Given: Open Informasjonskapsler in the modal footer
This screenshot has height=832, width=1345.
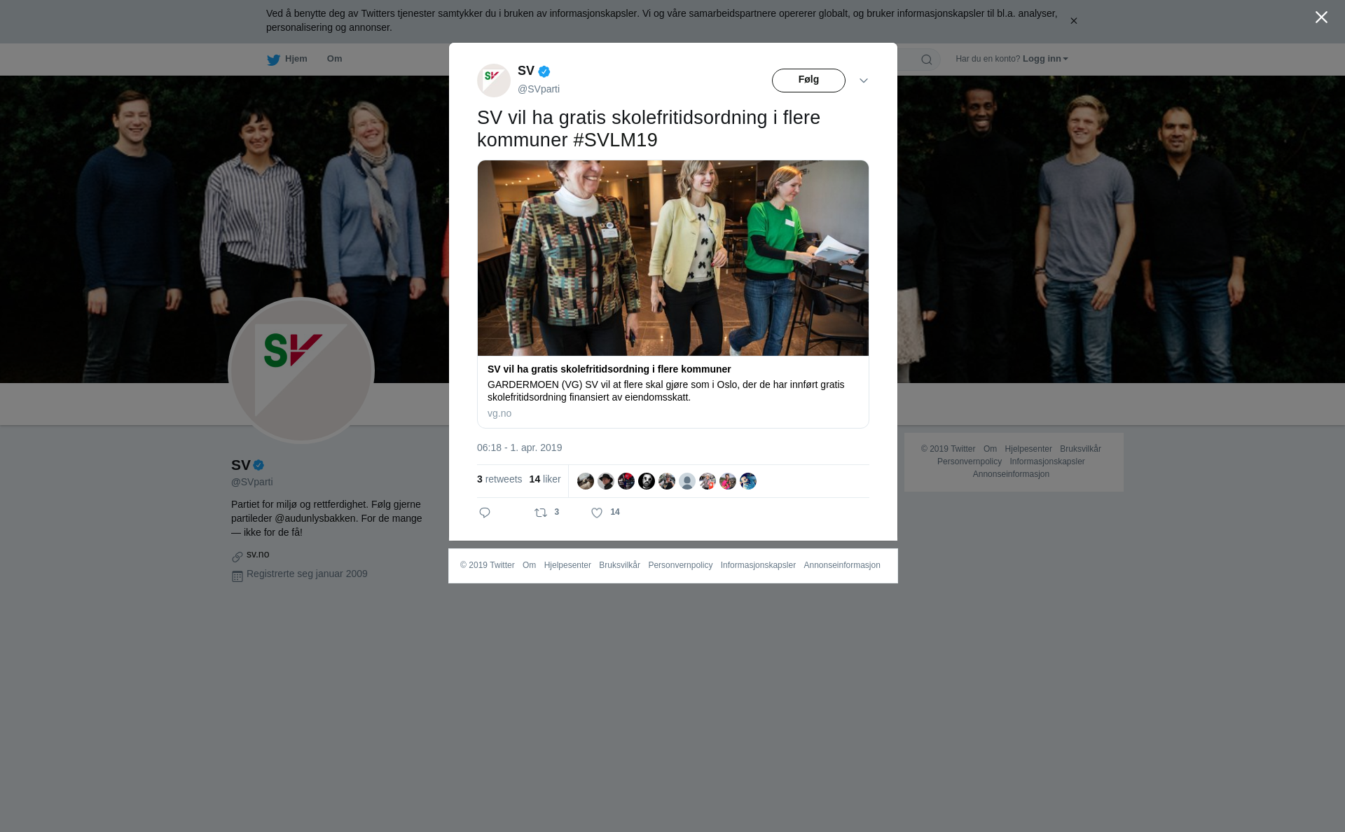Looking at the screenshot, I should click(x=758, y=565).
